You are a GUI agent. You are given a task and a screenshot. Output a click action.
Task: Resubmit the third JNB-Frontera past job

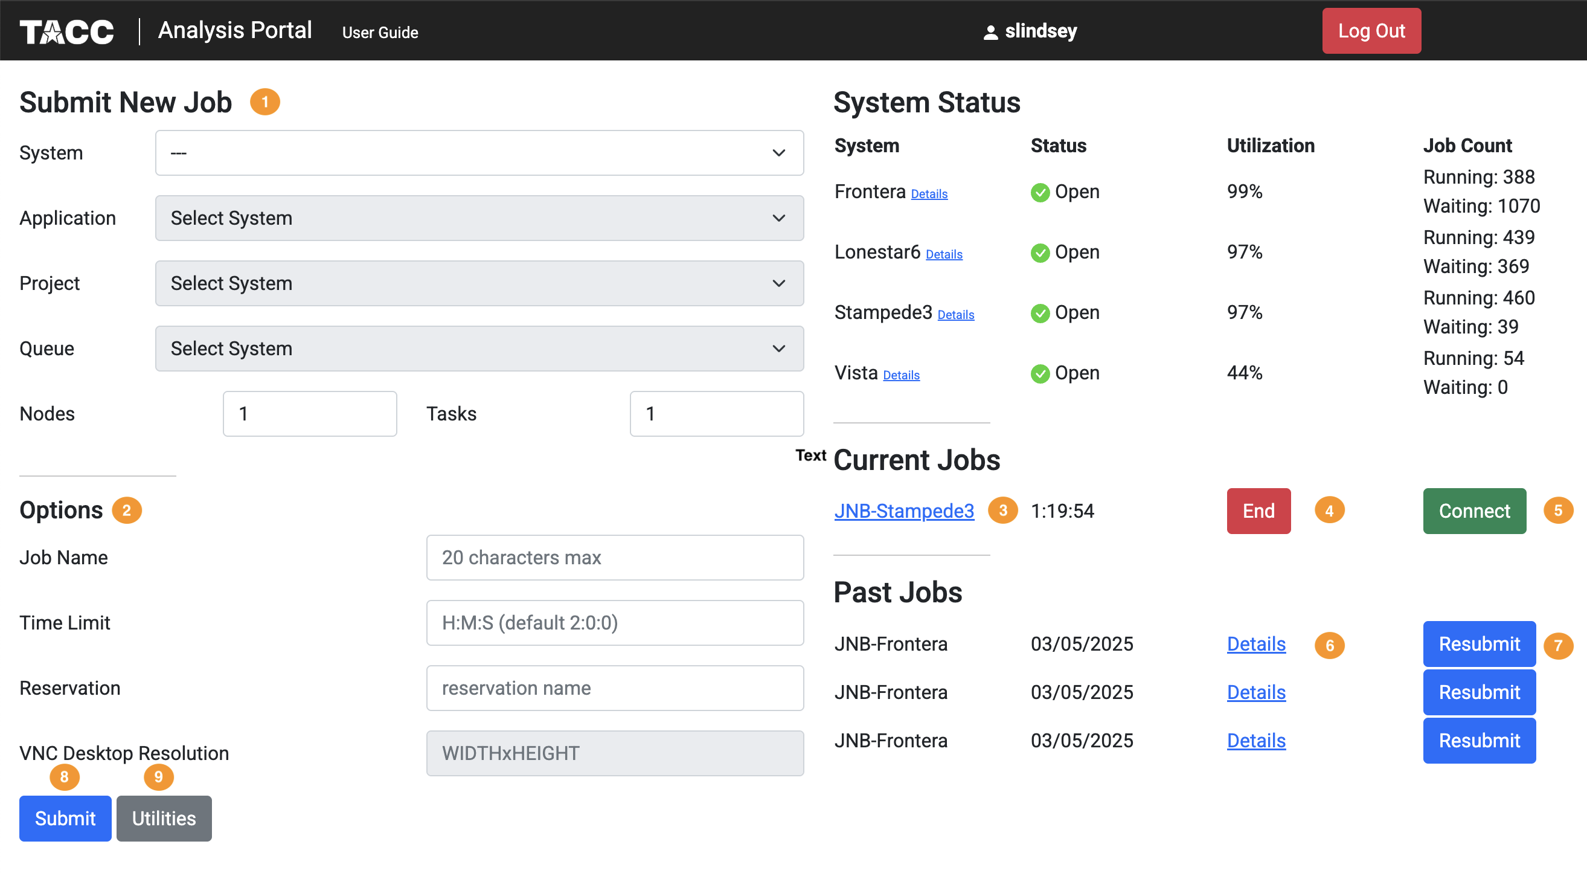point(1479,741)
